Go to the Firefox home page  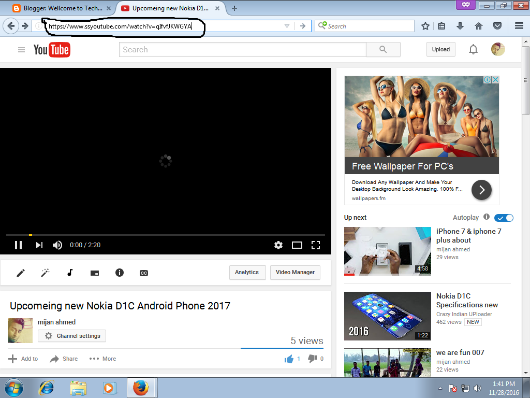(x=479, y=26)
